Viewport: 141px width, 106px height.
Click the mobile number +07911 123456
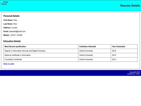16,35
